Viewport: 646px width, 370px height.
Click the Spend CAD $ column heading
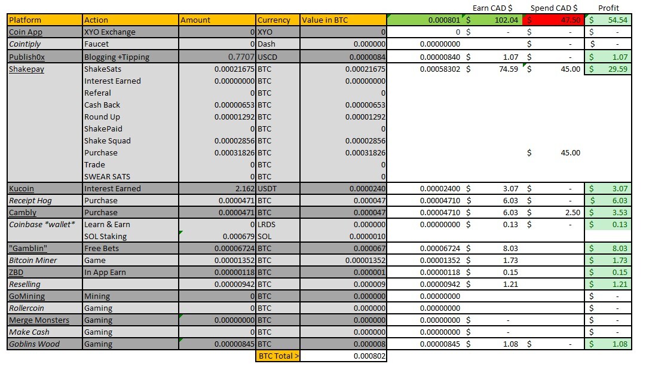click(554, 8)
